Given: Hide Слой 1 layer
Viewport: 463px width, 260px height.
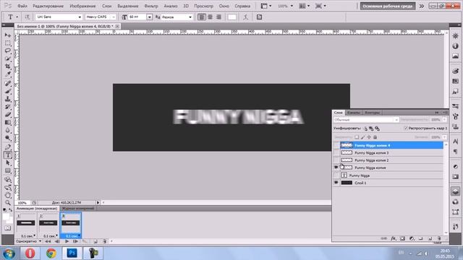Looking at the screenshot, I should point(336,183).
